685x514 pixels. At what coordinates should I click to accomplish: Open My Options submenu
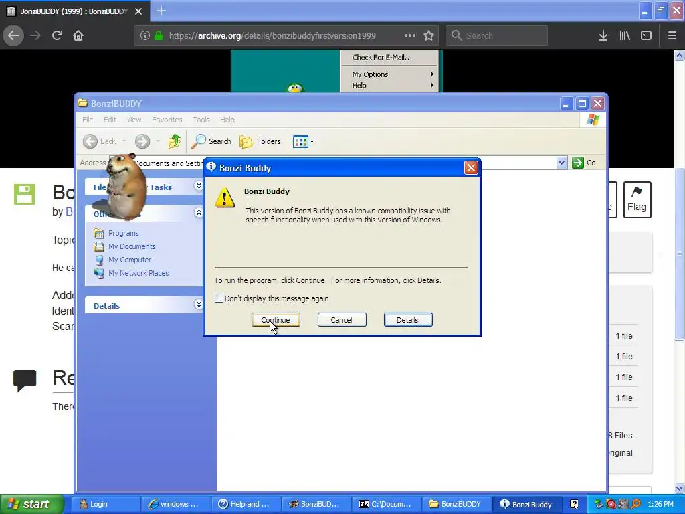pos(389,74)
